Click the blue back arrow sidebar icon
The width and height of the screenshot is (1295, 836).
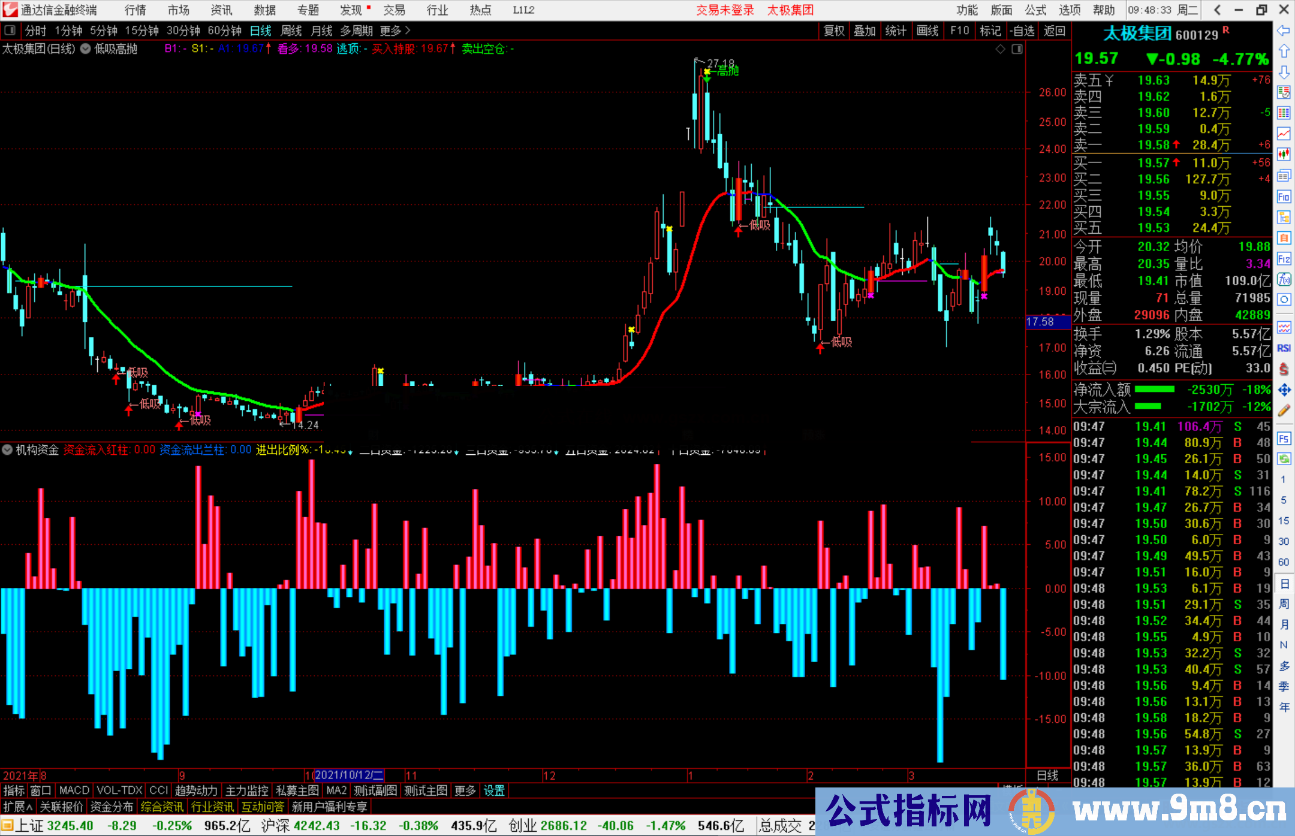tap(1284, 31)
